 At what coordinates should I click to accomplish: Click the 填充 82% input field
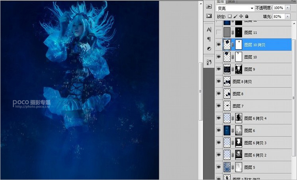279,16
